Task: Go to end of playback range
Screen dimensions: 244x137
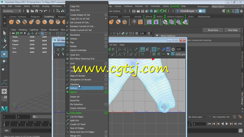Action: 240,124
